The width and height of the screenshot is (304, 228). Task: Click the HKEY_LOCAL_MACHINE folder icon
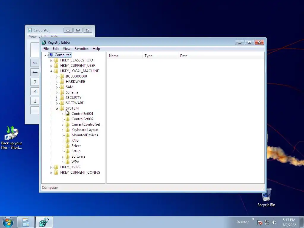(56, 71)
